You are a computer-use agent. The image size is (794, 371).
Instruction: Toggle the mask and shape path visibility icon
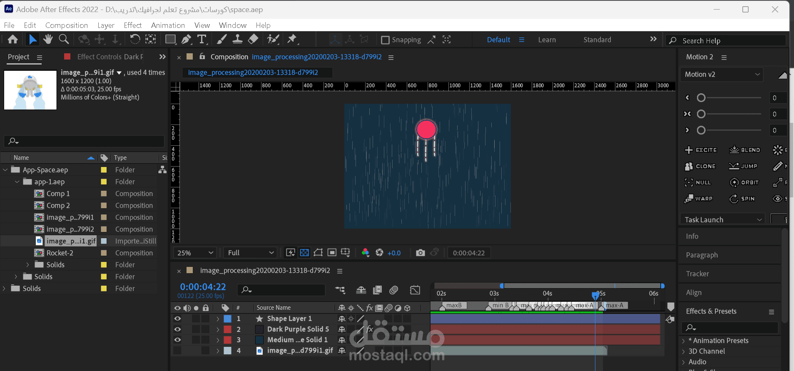pos(318,253)
